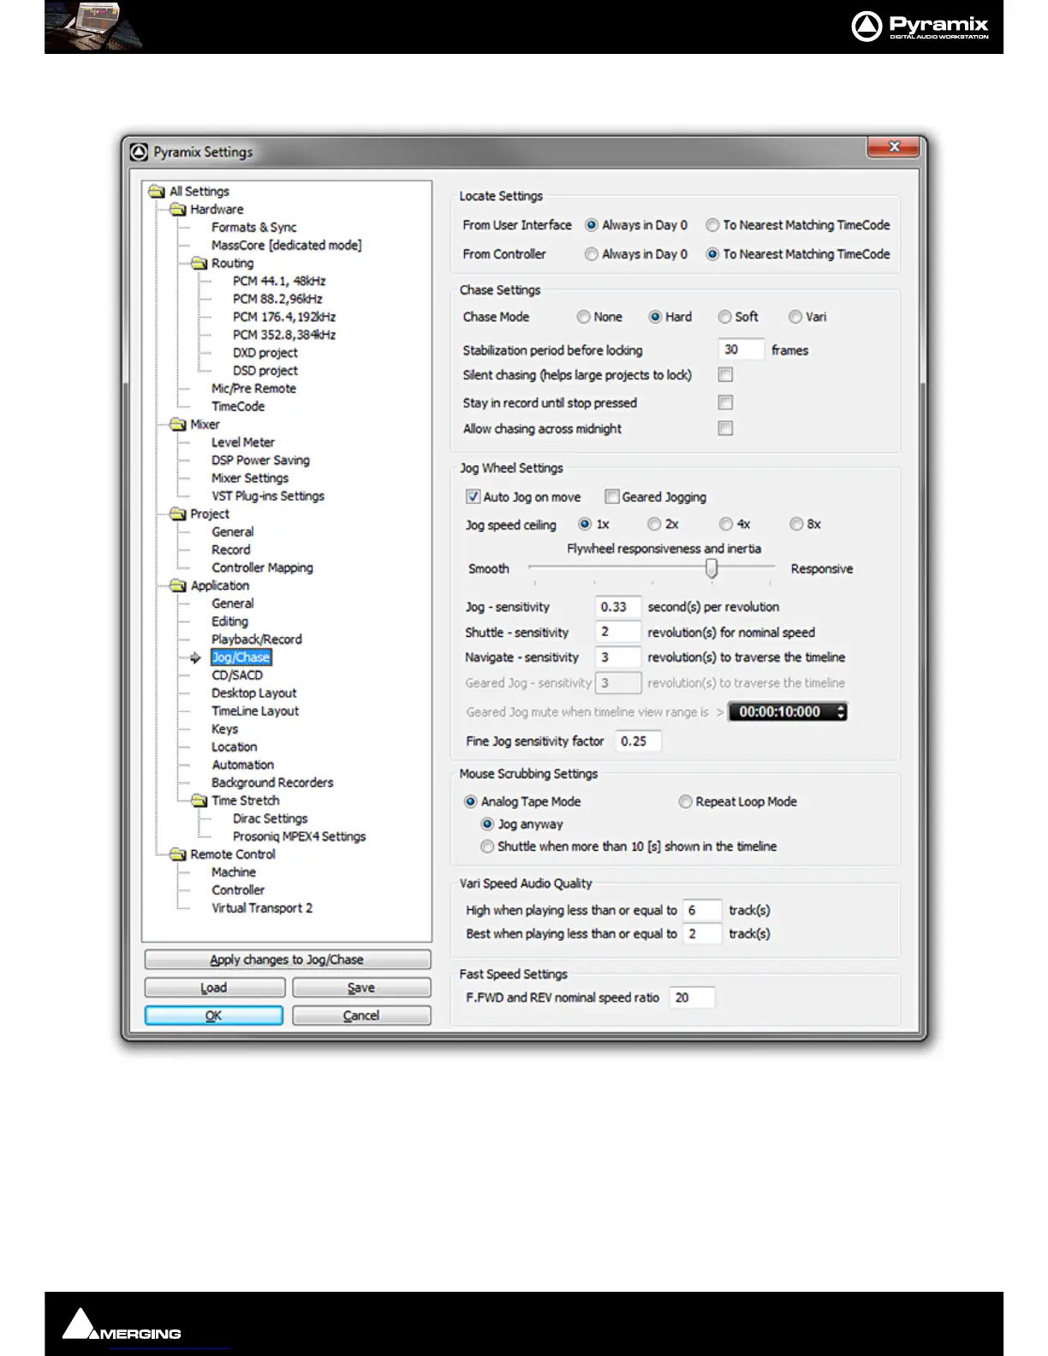Open Virtual Transport 2 settings
This screenshot has width=1048, height=1356.
[262, 908]
